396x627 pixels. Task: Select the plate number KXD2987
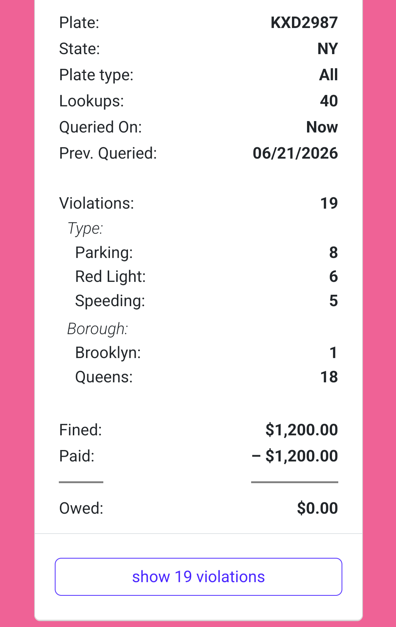pyautogui.click(x=304, y=23)
